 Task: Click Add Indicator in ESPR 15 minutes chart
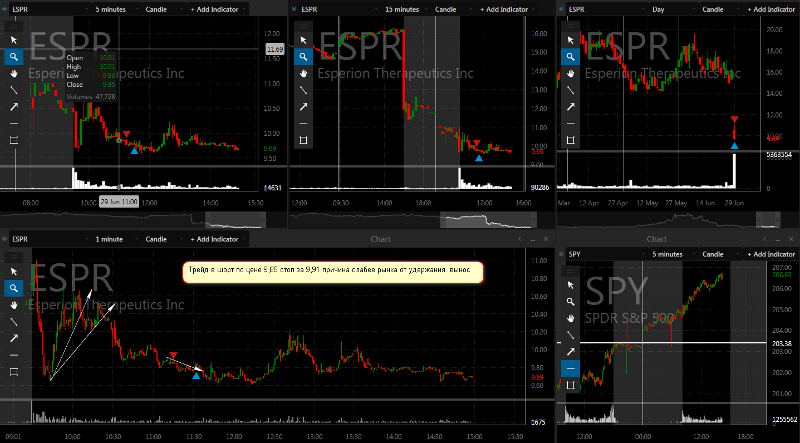point(507,9)
